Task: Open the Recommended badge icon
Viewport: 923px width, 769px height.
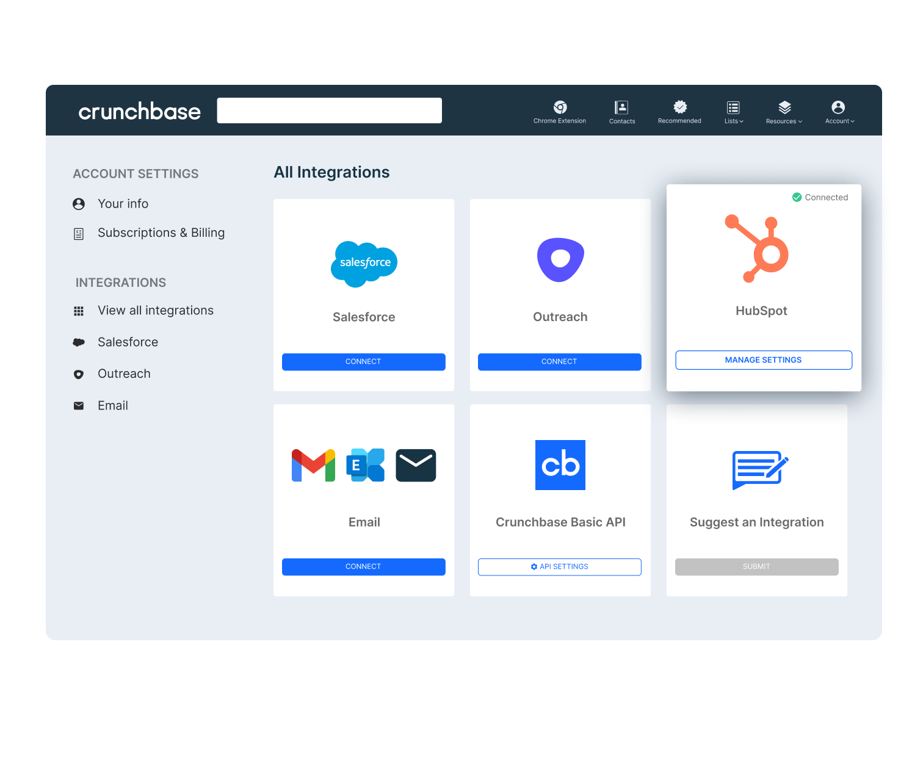Action: pos(680,107)
